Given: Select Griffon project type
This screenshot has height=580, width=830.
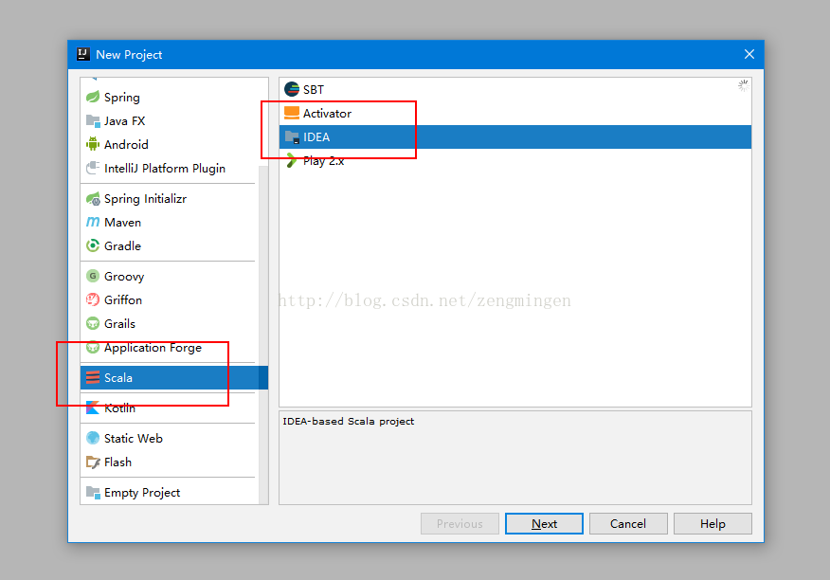Looking at the screenshot, I should tap(170, 299).
